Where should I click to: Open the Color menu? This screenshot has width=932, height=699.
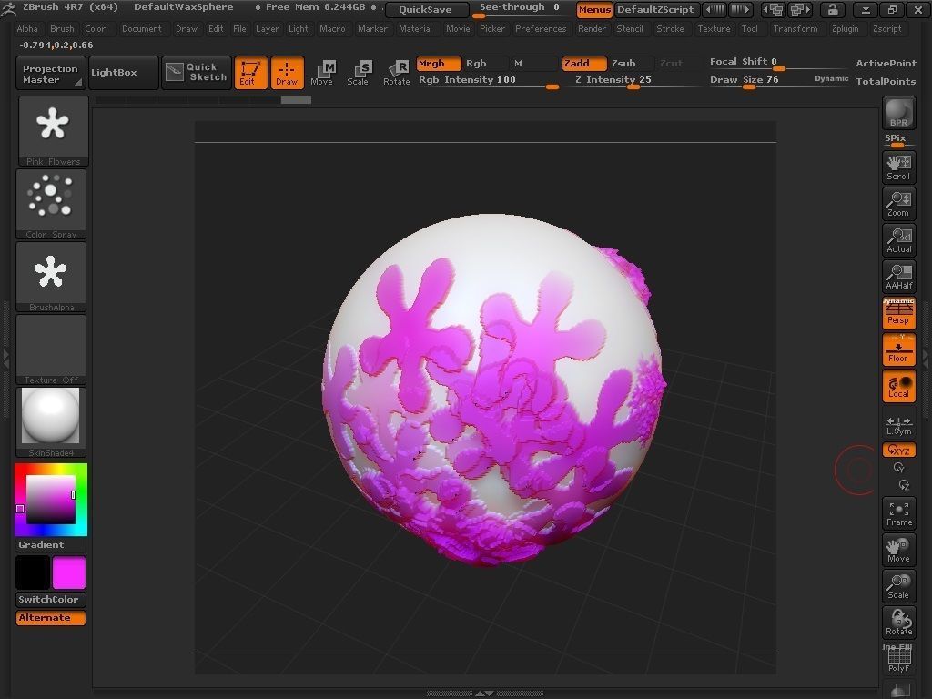tap(95, 28)
